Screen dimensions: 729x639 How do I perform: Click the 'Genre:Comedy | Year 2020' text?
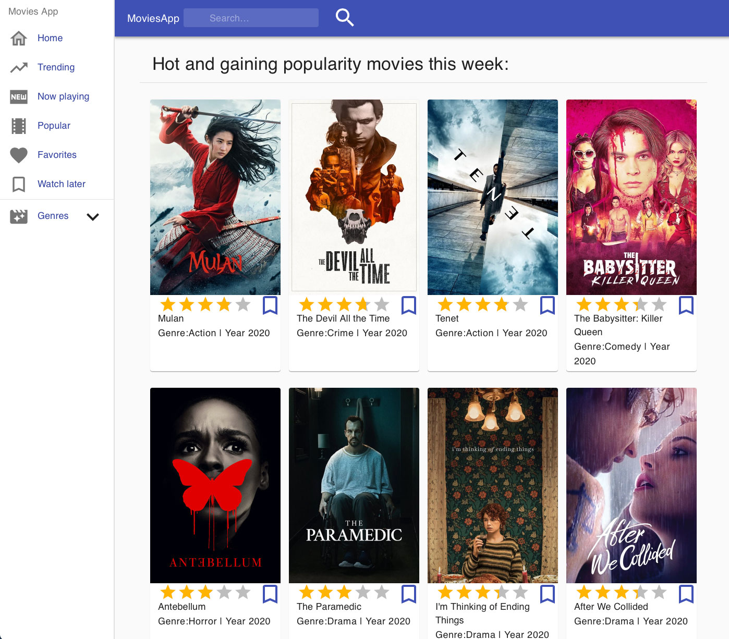(622, 354)
